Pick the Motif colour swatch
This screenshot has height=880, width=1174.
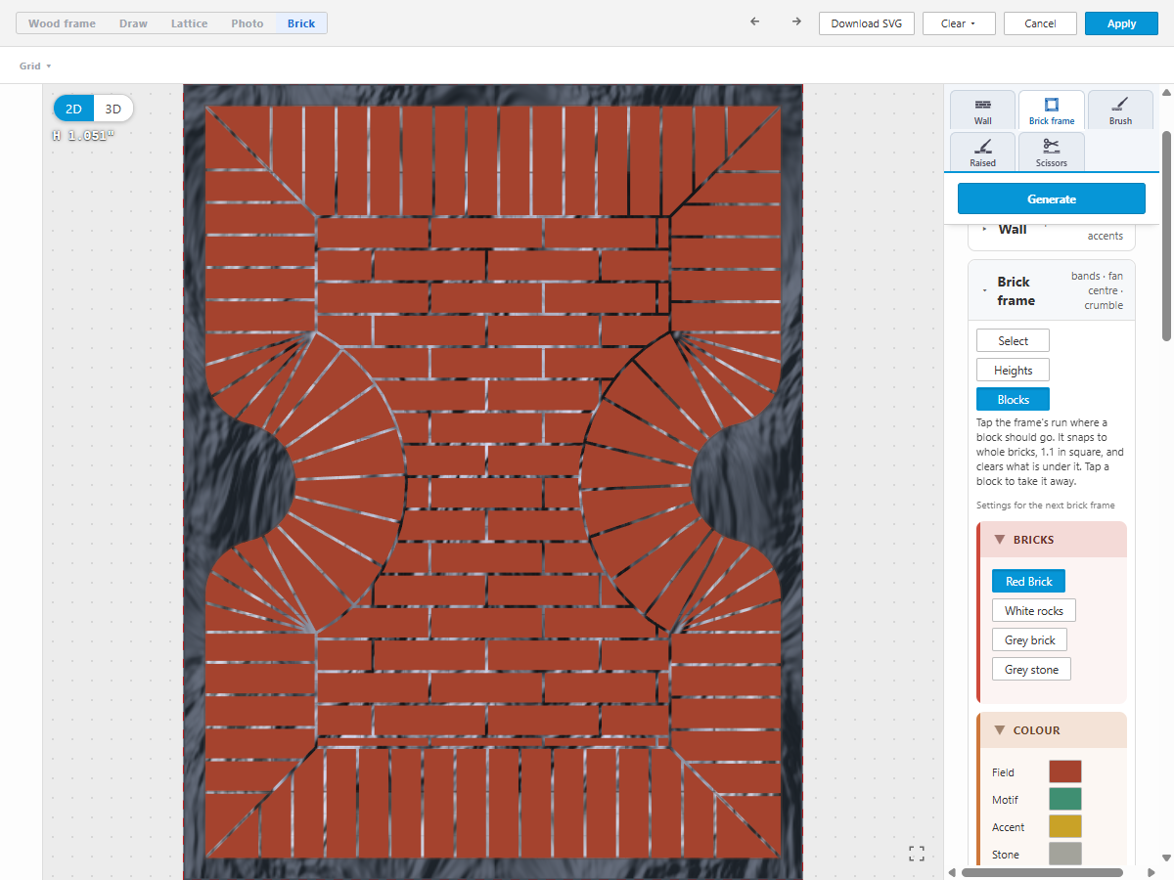[x=1064, y=800]
